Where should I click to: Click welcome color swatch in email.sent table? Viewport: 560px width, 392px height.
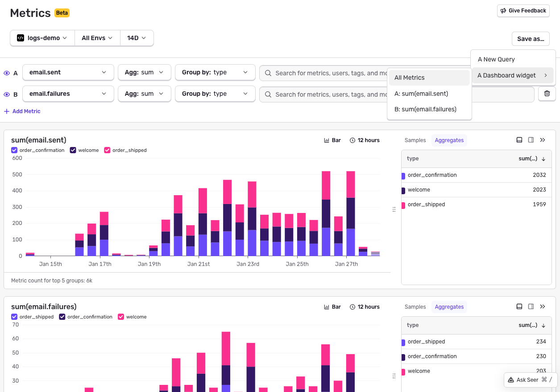point(403,190)
